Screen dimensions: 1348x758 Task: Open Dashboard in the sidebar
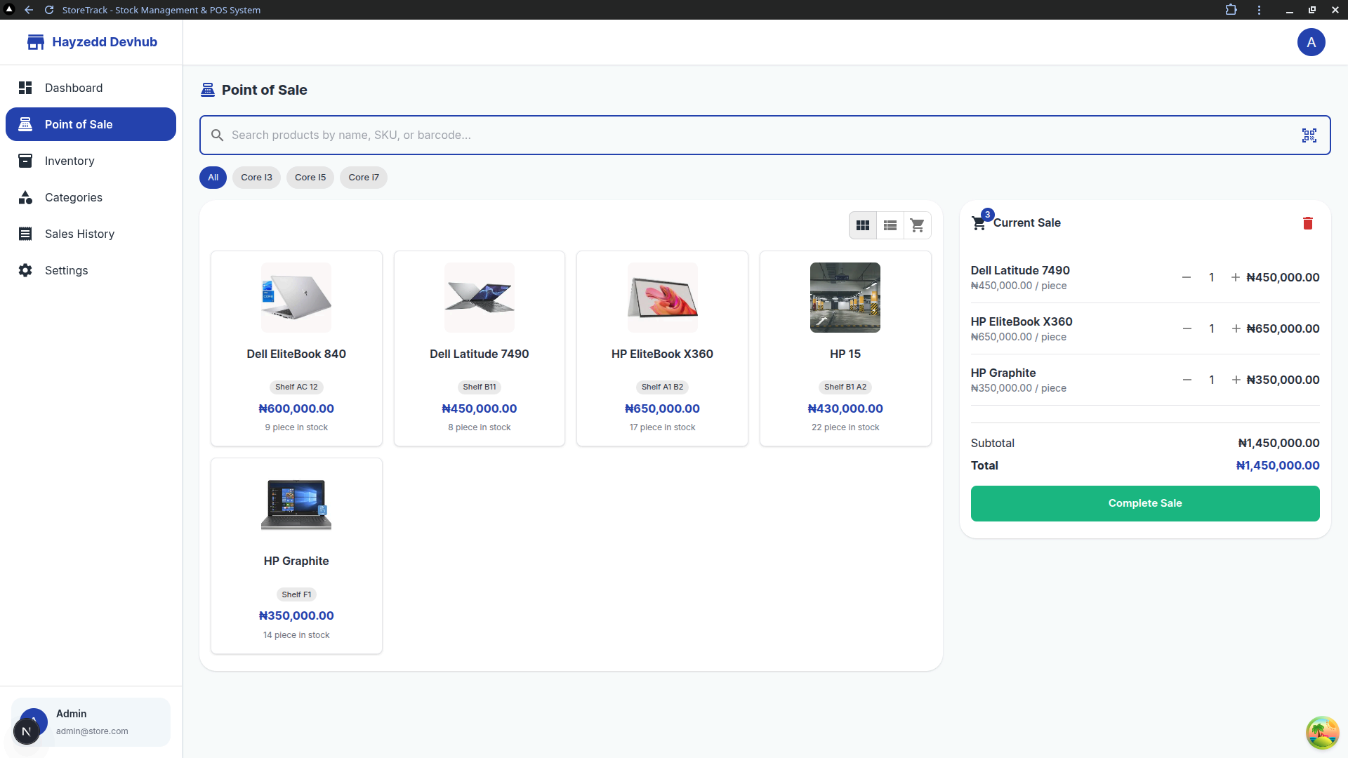tap(91, 88)
